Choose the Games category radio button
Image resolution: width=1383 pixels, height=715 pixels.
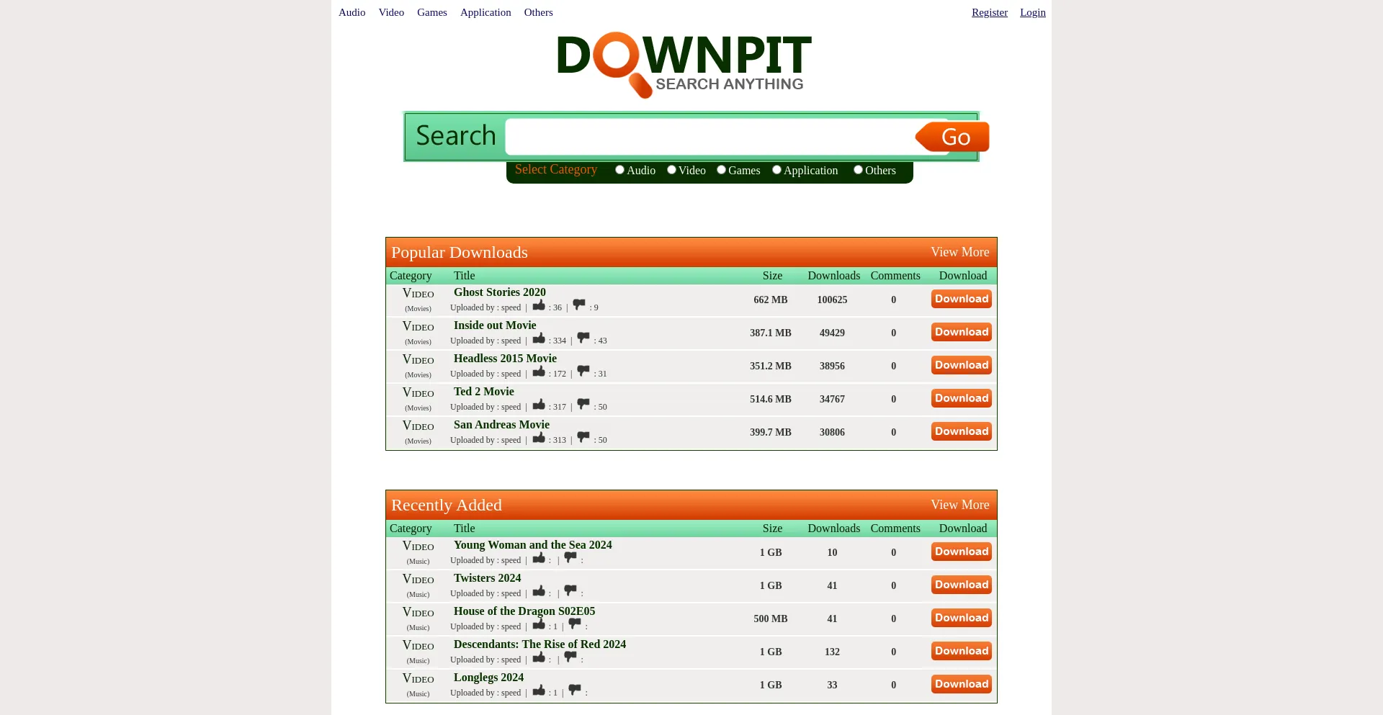721,170
